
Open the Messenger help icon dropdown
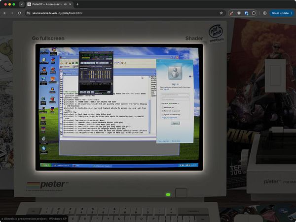[190, 77]
